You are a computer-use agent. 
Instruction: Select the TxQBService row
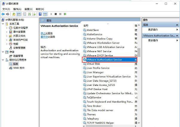coord(110,97)
